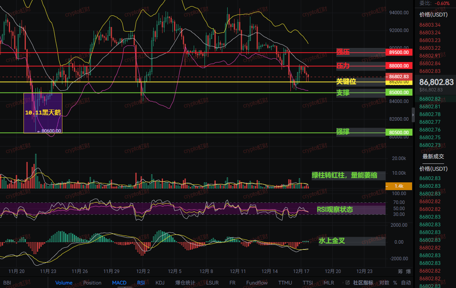This screenshot has height=288, width=456.
Task: Toggle the RSI indicator
Action: coord(141,283)
